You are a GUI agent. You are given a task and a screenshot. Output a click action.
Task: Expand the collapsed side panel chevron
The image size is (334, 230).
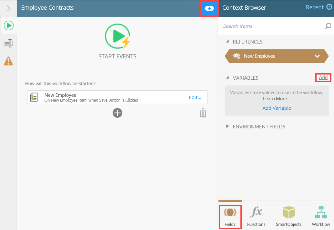pyautogui.click(x=8, y=8)
